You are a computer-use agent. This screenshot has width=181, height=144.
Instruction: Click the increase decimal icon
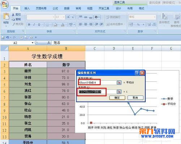pyautogui.click(x=149, y=25)
